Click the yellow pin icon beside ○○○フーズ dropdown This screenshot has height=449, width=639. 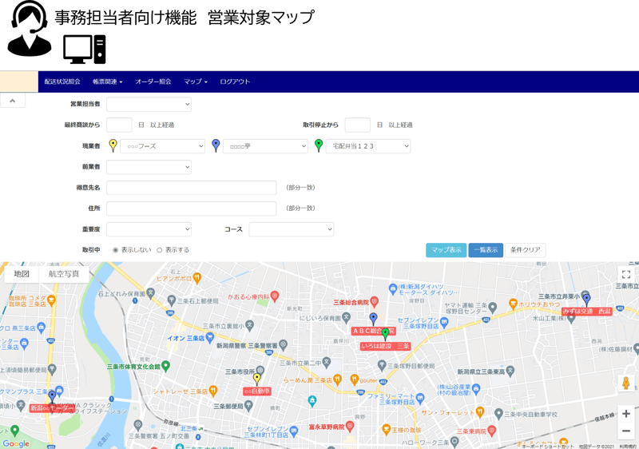click(x=113, y=145)
